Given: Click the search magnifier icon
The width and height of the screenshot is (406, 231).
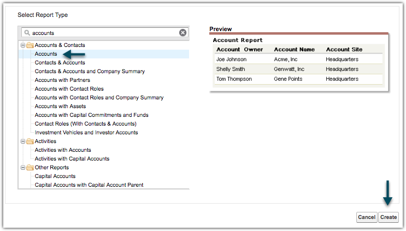Looking at the screenshot, I should pos(27,33).
